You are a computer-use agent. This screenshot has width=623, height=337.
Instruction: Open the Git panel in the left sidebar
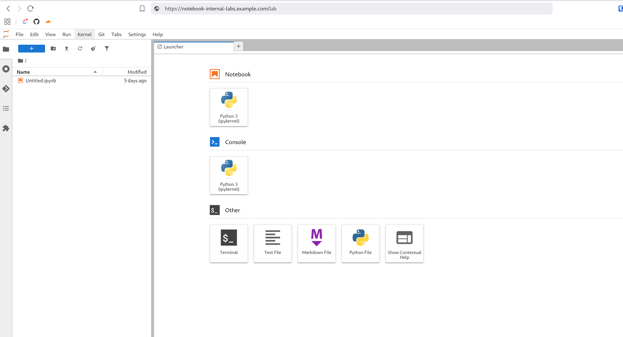[6, 89]
